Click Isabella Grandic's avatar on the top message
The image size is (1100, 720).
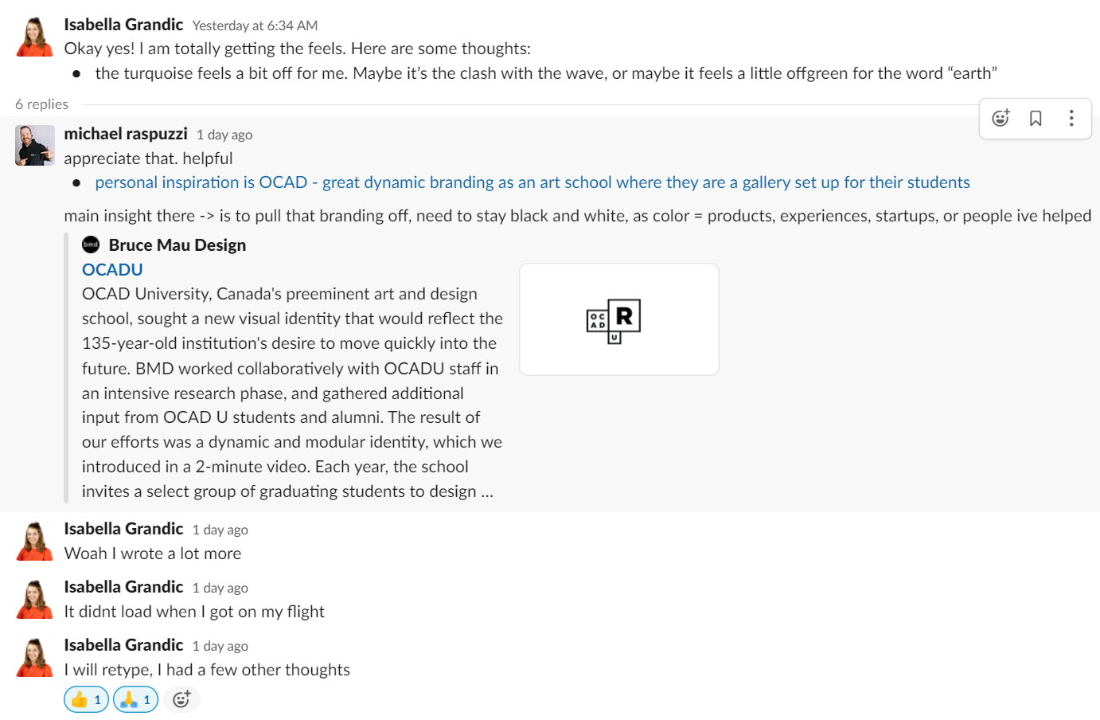[x=35, y=37]
